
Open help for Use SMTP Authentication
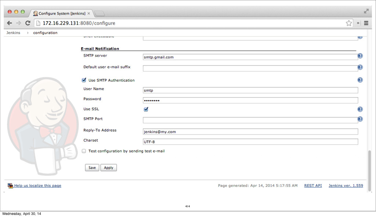click(360, 80)
